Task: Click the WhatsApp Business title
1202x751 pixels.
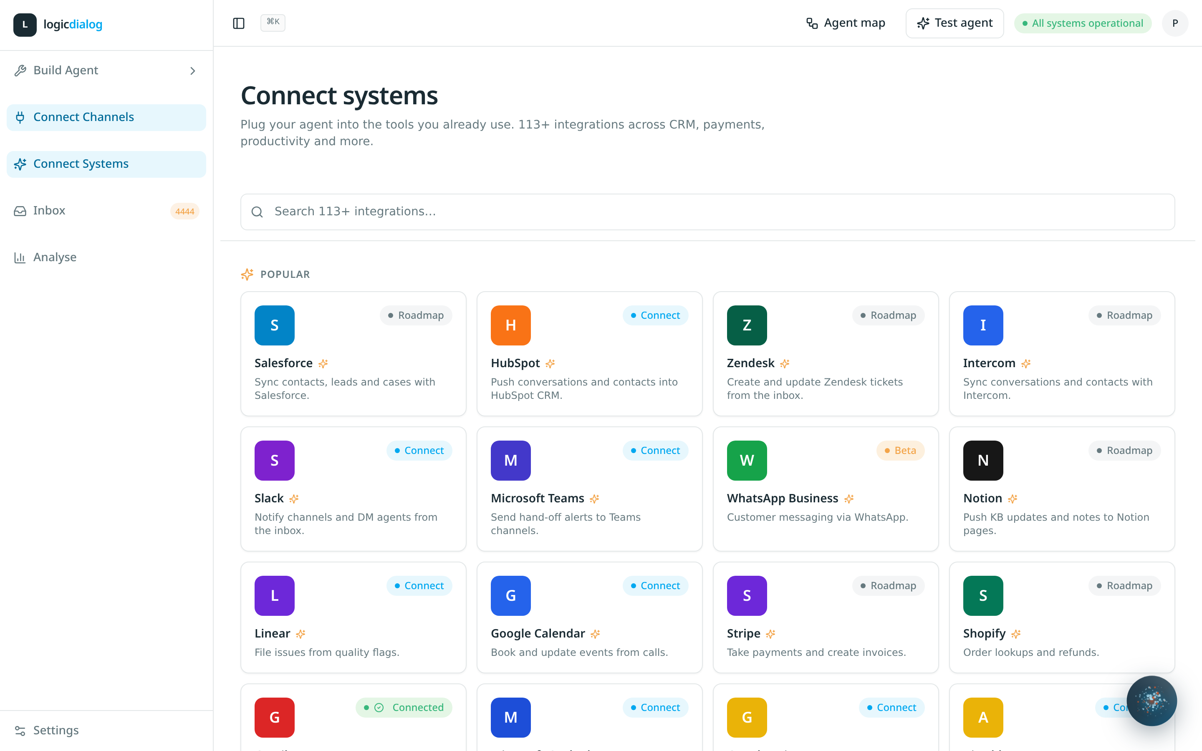Action: tap(782, 498)
